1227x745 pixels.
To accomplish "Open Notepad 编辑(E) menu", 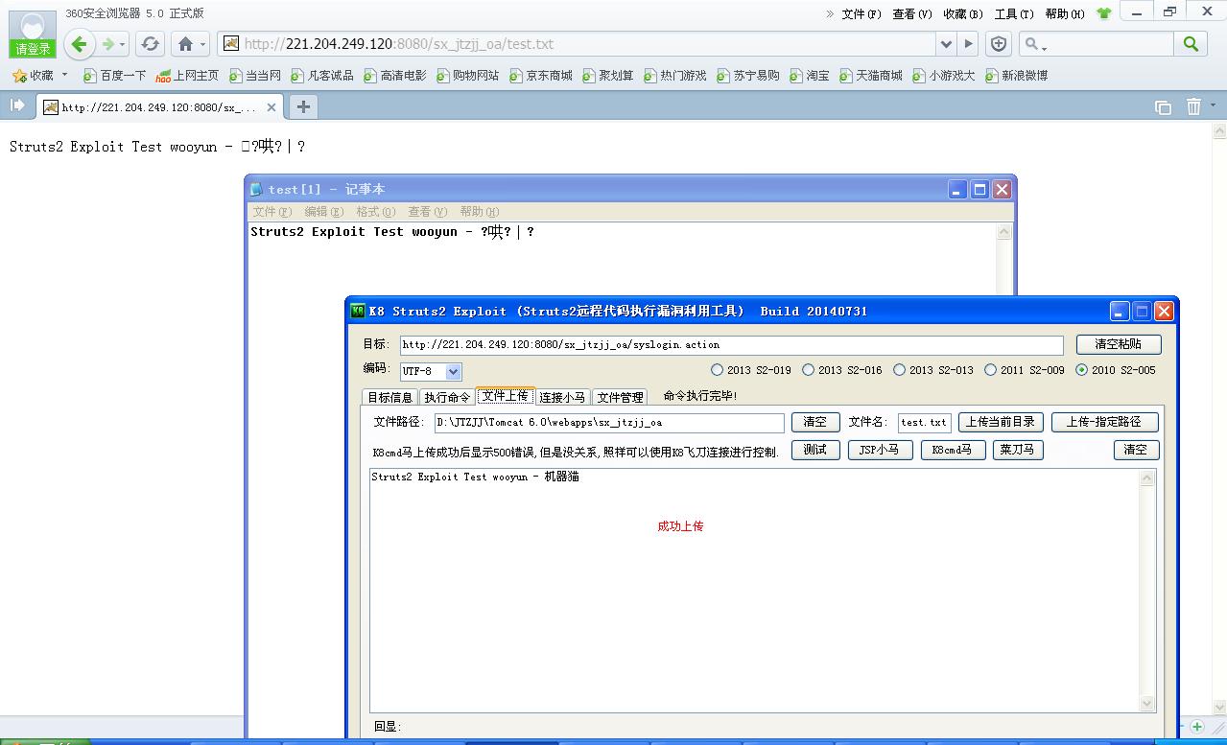I will pyautogui.click(x=323, y=211).
